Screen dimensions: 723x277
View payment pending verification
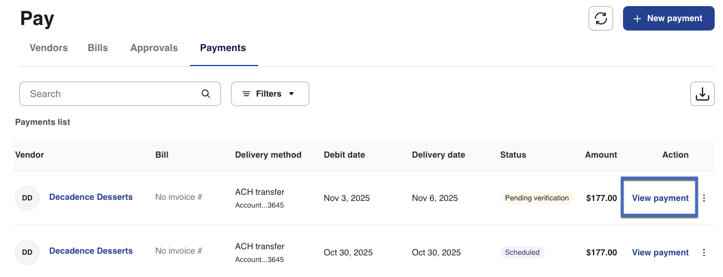(x=660, y=198)
